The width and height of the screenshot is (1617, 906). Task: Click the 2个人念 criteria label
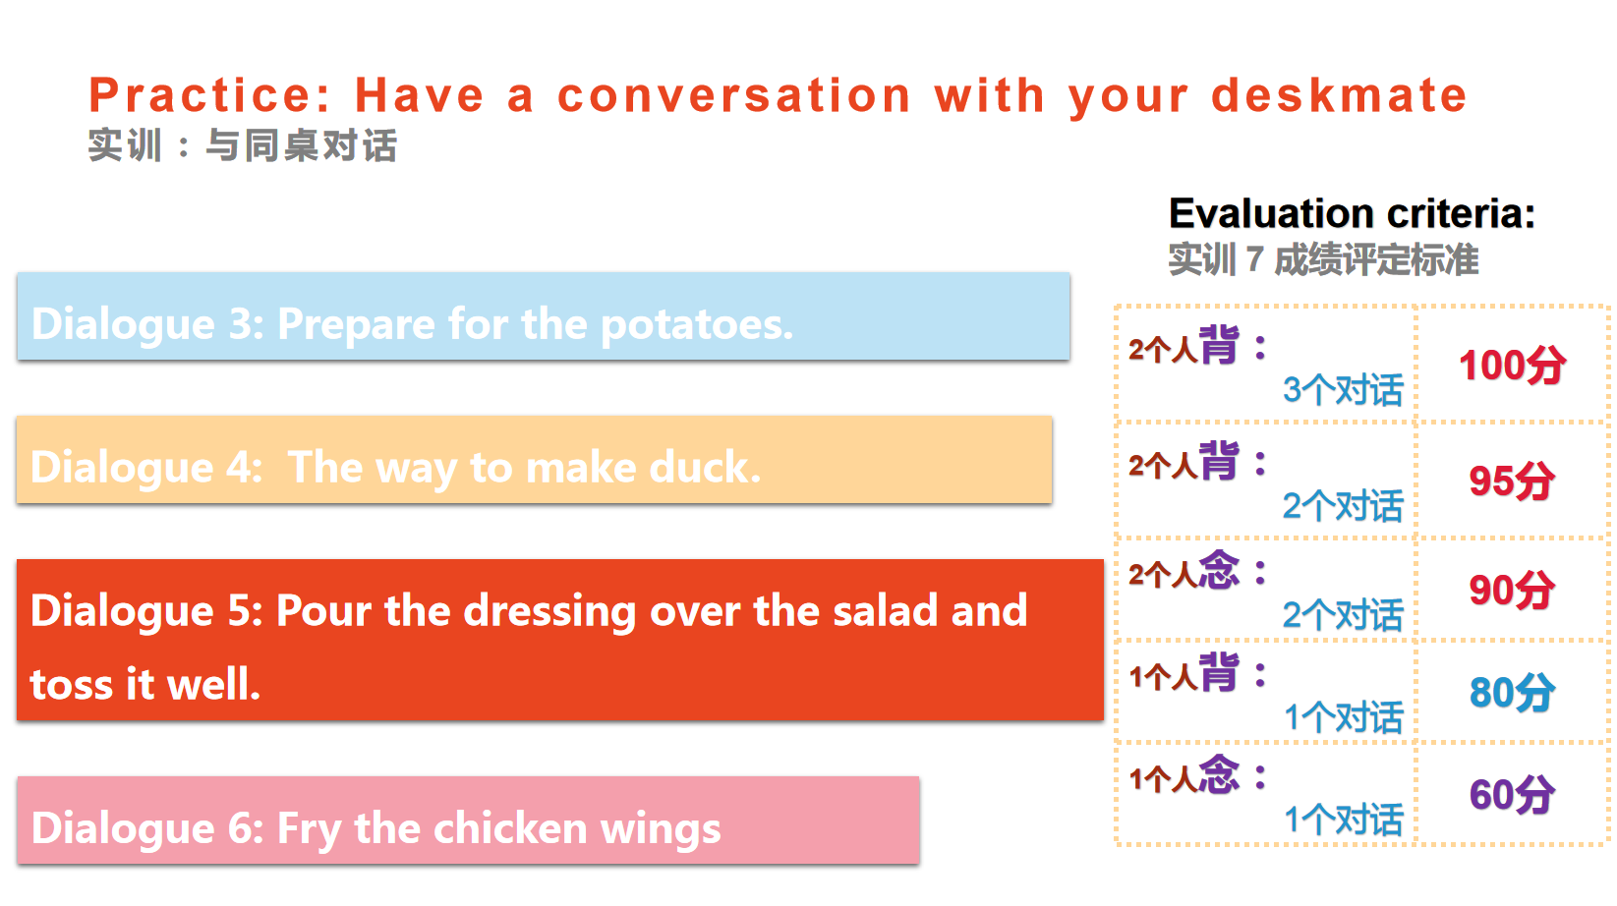coord(1184,572)
